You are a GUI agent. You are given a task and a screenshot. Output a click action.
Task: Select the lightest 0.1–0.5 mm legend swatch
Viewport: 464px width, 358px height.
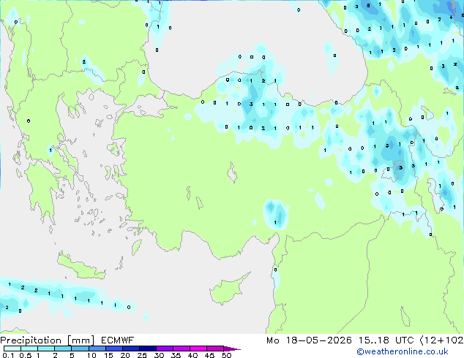12,349
